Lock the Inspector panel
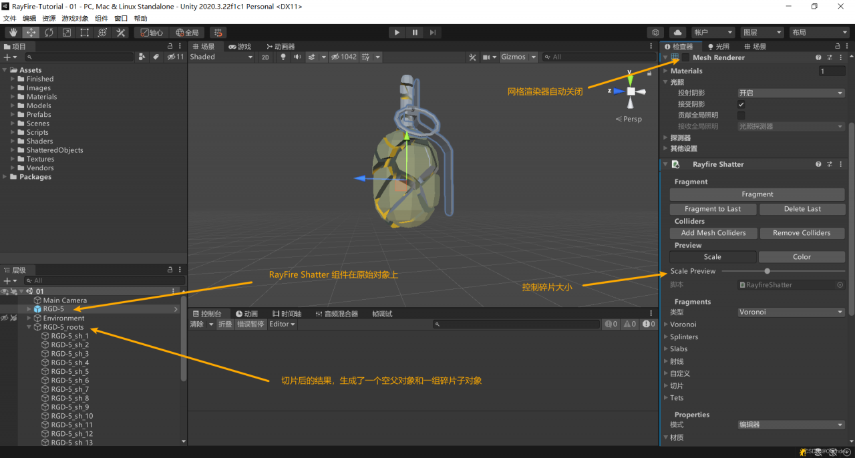 point(839,46)
